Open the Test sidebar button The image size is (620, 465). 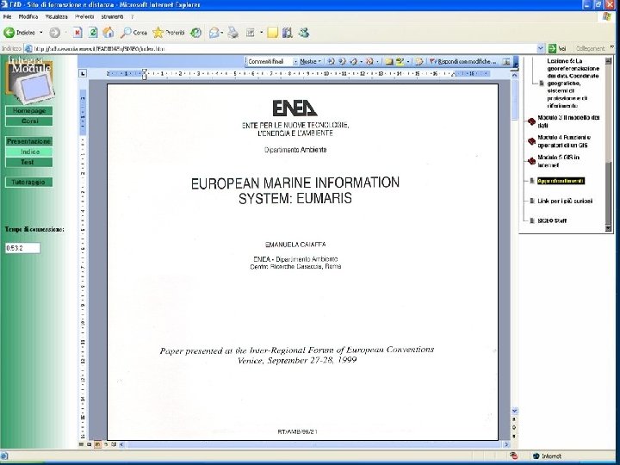(29, 162)
